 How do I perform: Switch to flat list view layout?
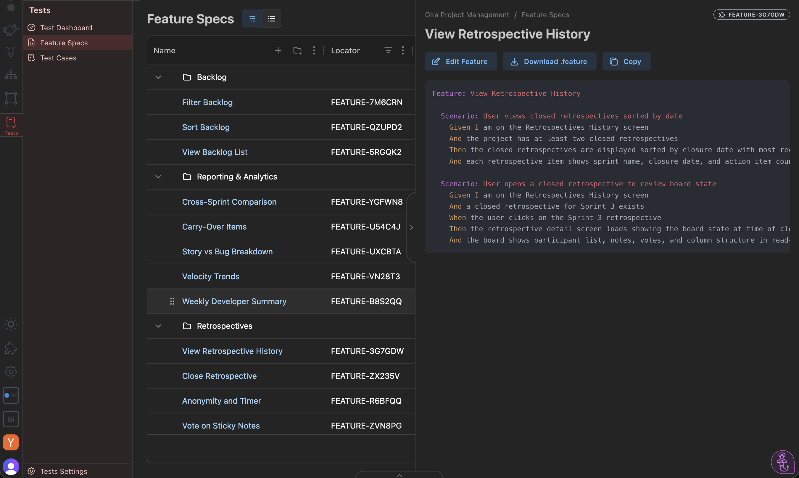click(x=271, y=19)
